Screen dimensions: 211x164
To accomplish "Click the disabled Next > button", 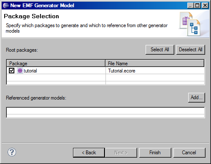I will coord(121,153).
